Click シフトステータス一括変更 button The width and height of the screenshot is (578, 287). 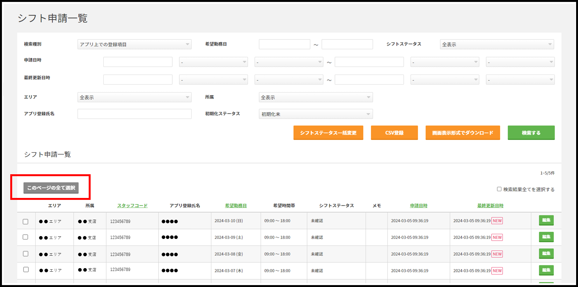pos(328,133)
